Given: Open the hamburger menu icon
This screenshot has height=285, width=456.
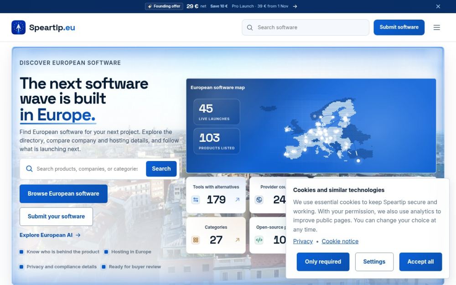Looking at the screenshot, I should 436,27.
